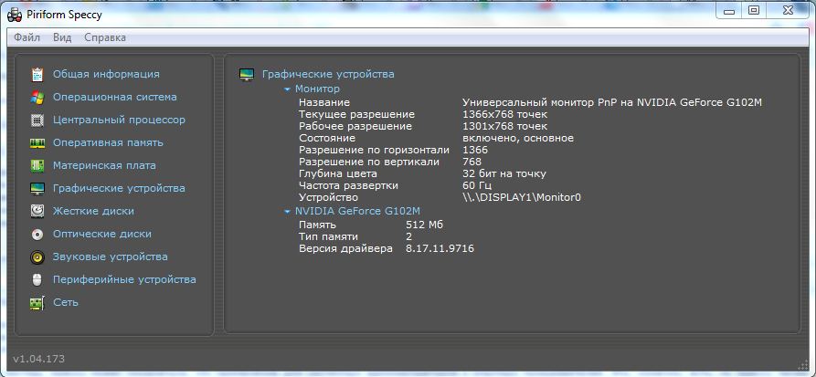
Task: Click the Windows flag icon for Операционная система
Action: (37, 97)
